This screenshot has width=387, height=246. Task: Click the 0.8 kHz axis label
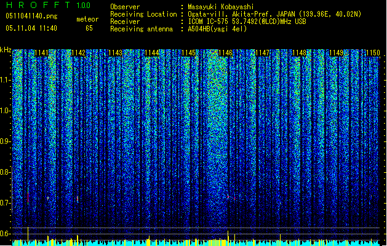tap(6, 172)
